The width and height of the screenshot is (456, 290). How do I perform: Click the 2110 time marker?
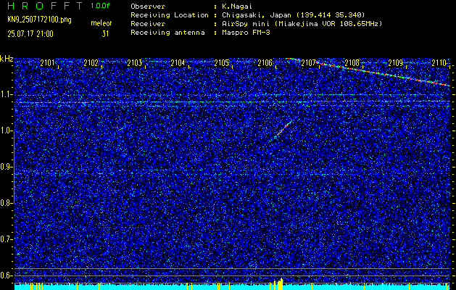coord(439,62)
